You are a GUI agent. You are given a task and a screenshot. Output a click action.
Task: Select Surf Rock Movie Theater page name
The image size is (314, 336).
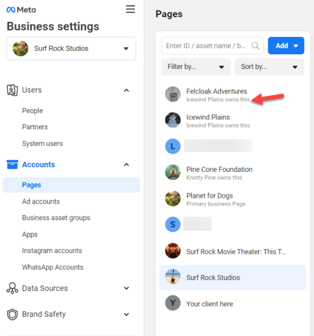tap(236, 252)
